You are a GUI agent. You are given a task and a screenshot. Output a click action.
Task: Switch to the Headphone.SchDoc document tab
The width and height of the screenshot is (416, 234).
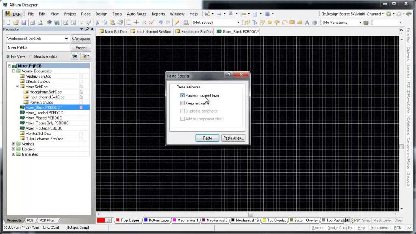point(194,32)
